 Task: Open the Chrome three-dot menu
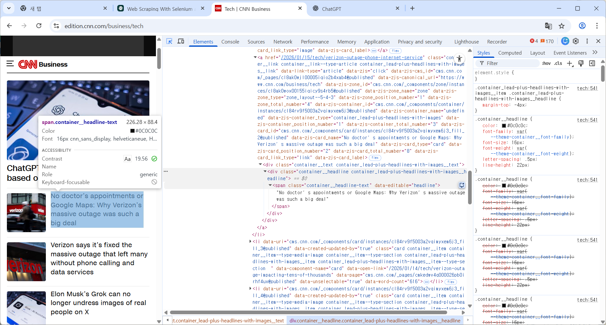[x=597, y=26]
